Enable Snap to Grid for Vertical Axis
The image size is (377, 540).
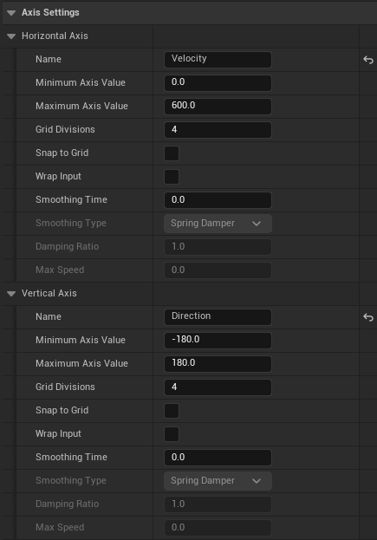click(x=172, y=411)
